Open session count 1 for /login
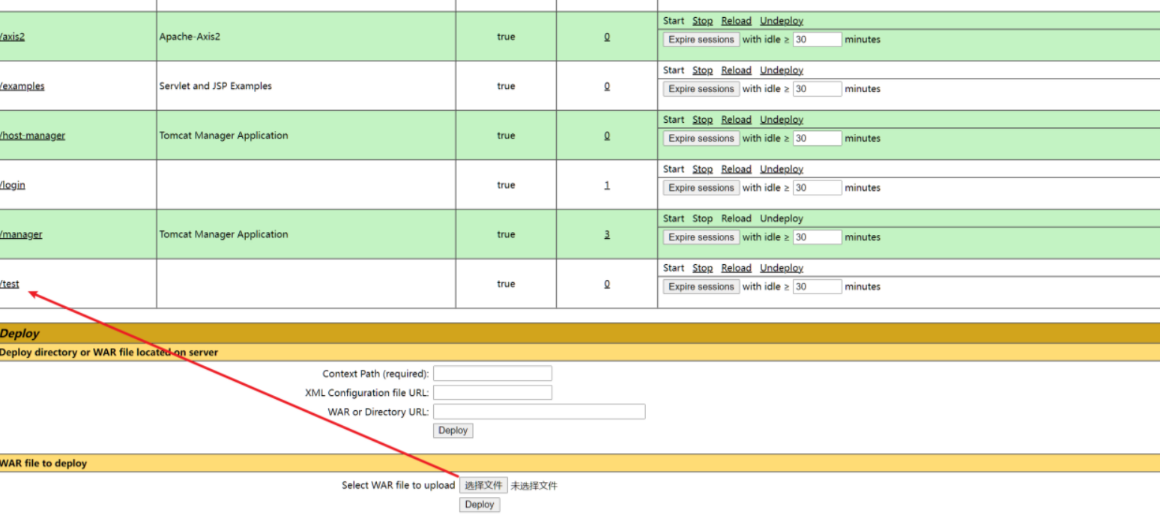This screenshot has height=515, width=1160. click(607, 185)
